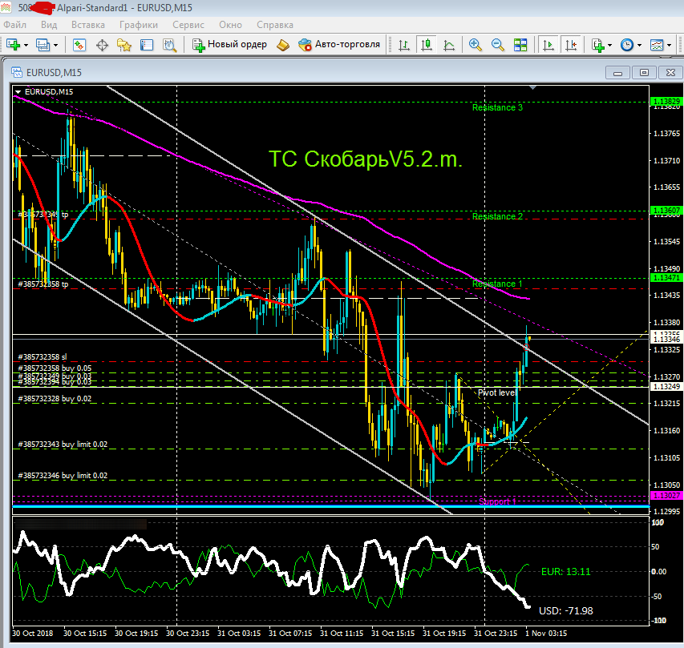The width and height of the screenshot is (684, 648).
Task: Open the Сервис menu
Action: click(x=188, y=25)
